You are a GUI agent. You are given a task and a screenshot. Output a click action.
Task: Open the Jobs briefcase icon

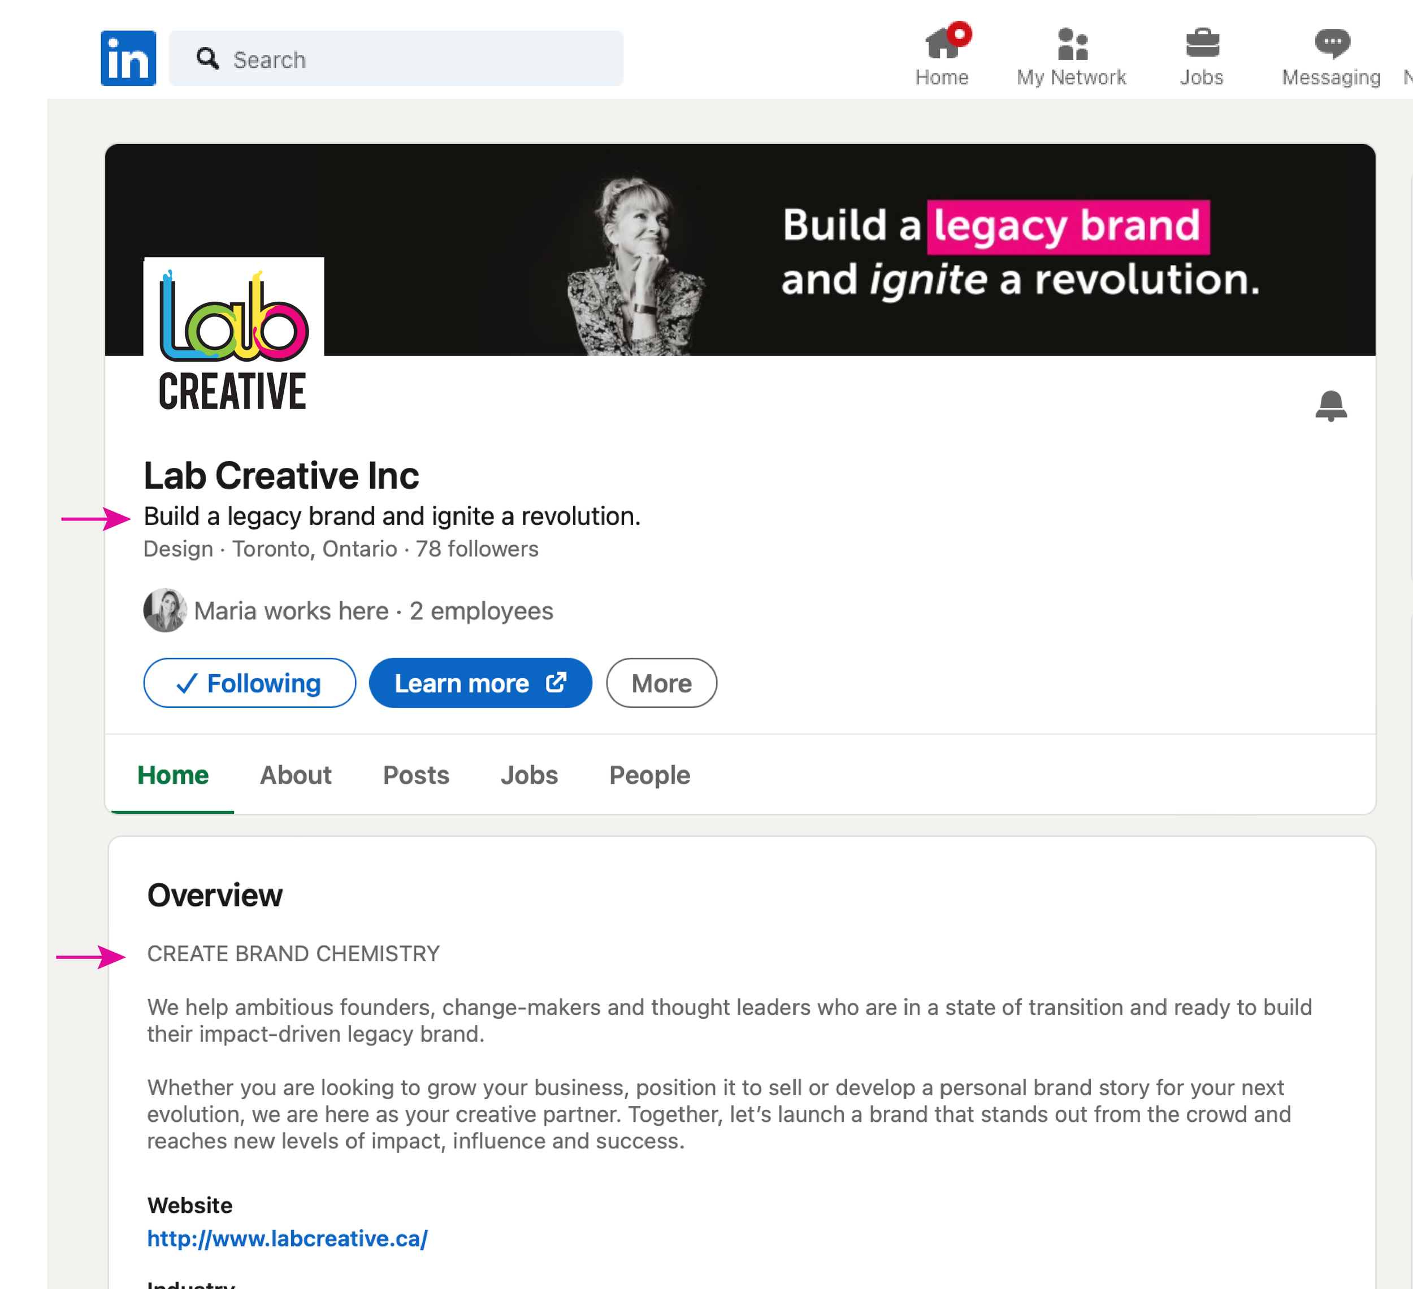(1202, 44)
